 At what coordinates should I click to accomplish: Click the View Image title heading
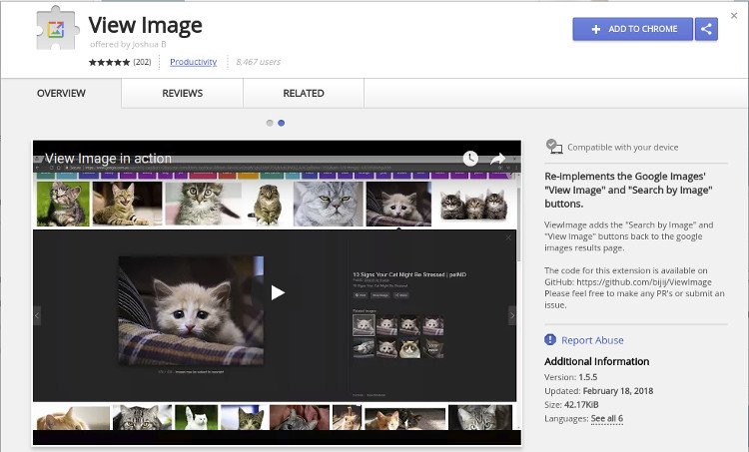(x=145, y=26)
